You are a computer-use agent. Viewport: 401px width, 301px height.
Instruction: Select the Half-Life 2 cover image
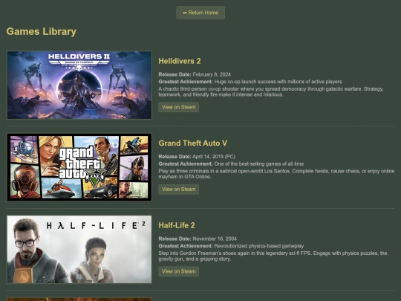[x=79, y=249]
